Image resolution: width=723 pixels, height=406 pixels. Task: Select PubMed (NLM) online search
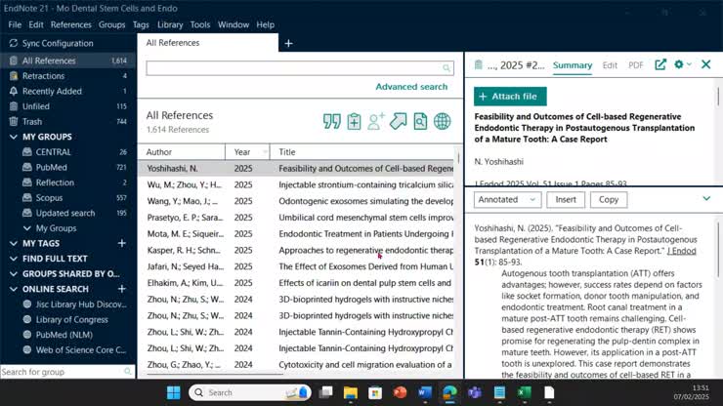coord(68,335)
